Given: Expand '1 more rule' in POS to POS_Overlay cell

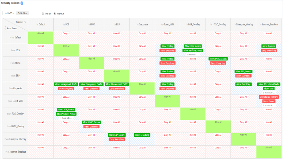Looking at the screenshot, I should tap(193, 55).
